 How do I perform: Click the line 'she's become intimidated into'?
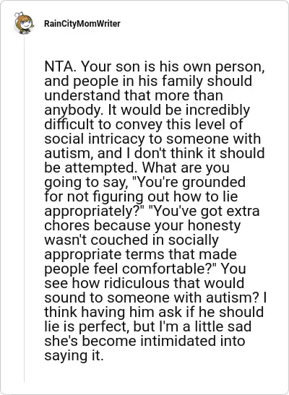click(x=144, y=341)
